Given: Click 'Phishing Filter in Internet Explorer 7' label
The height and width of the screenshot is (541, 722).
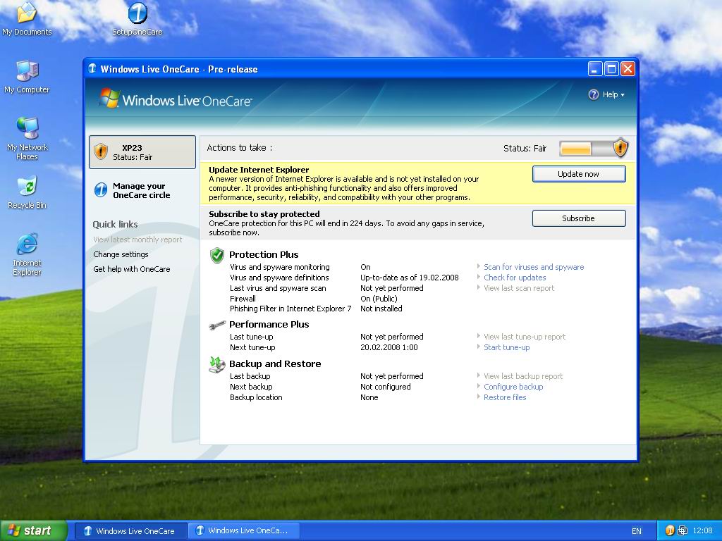Looking at the screenshot, I should (x=290, y=309).
